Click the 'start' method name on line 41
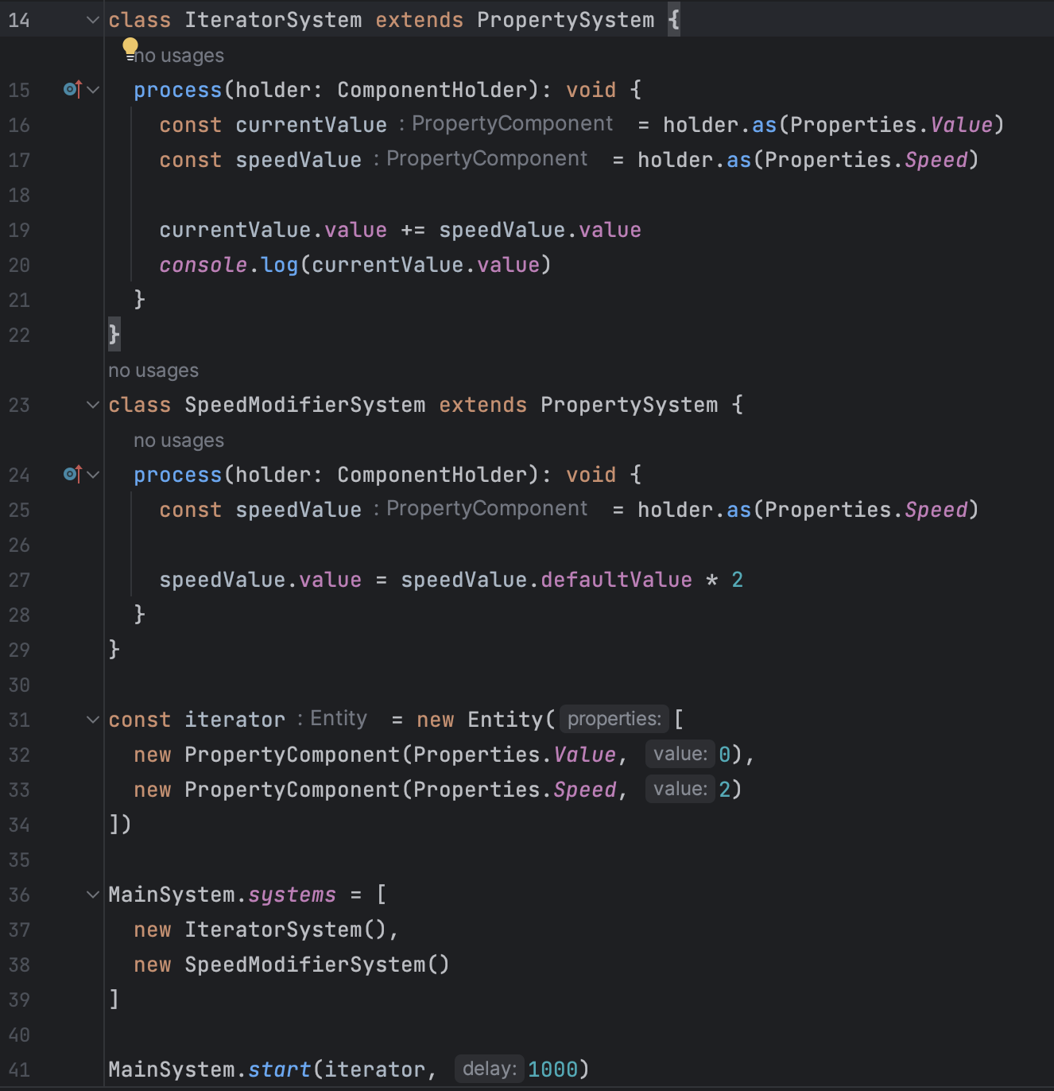The height and width of the screenshot is (1091, 1054). point(279,1070)
